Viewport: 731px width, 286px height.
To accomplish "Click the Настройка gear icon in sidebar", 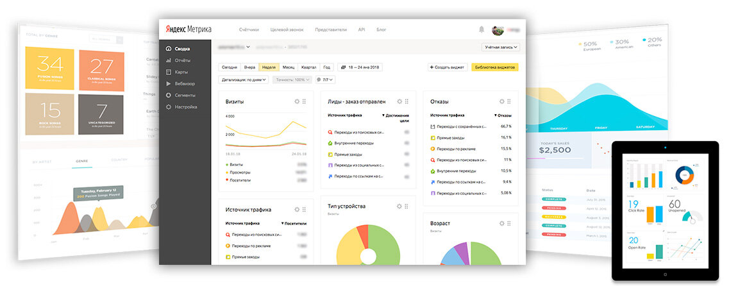I will (x=169, y=107).
